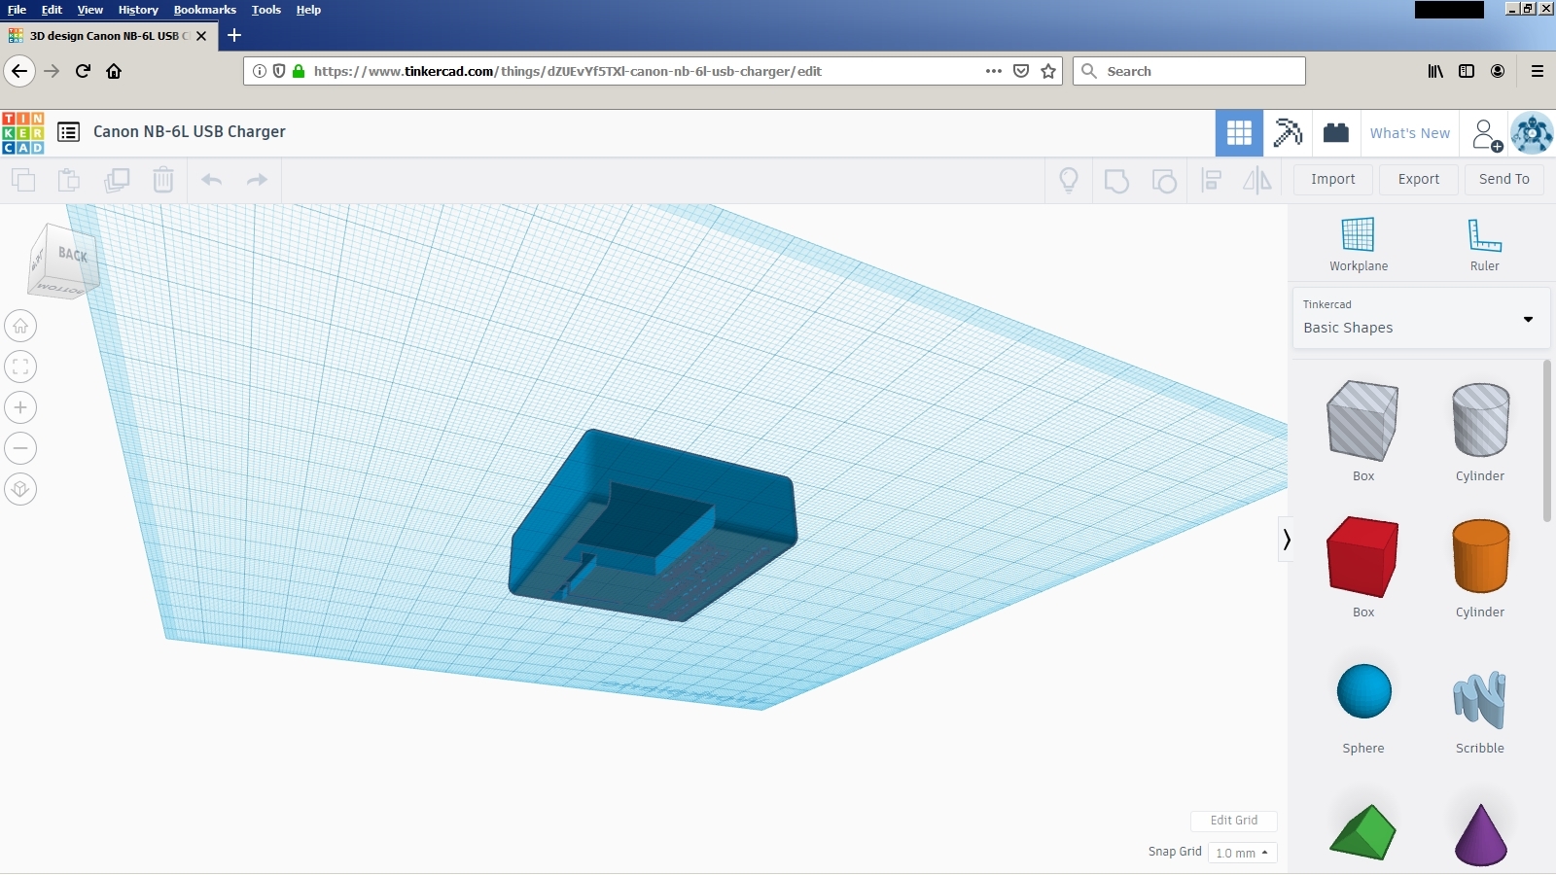Zoom in with the plus button

(x=20, y=407)
